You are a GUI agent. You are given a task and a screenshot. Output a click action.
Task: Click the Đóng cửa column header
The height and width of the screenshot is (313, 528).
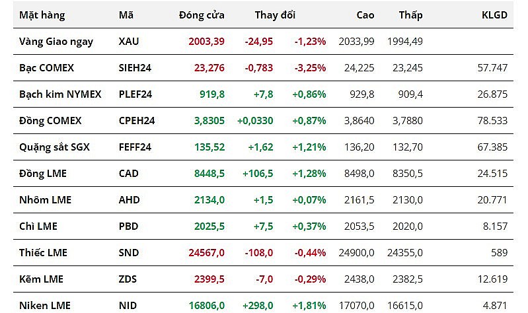coord(202,15)
